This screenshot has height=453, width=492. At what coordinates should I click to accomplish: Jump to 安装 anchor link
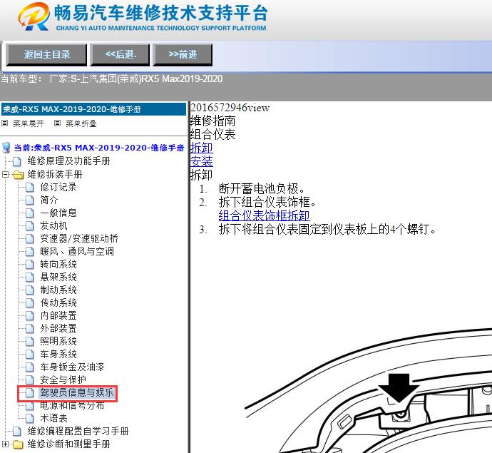coord(202,161)
